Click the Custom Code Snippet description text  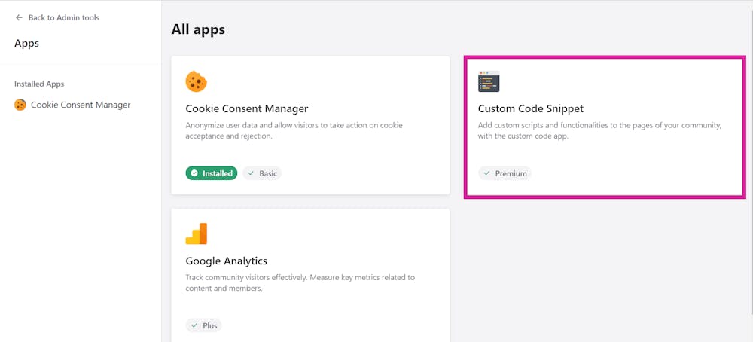pos(599,130)
